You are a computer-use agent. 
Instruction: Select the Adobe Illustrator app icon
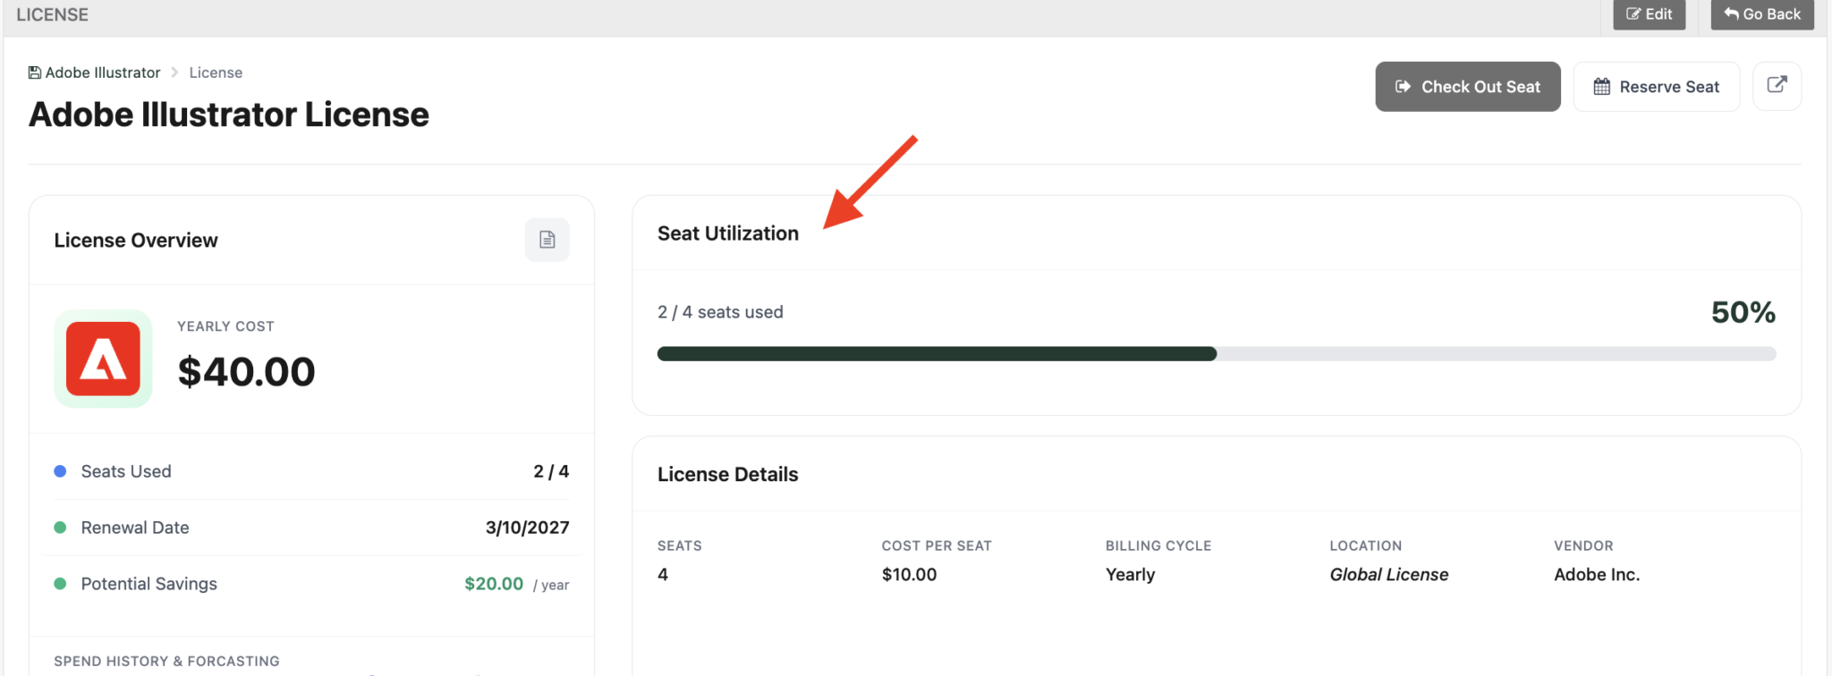click(x=102, y=359)
